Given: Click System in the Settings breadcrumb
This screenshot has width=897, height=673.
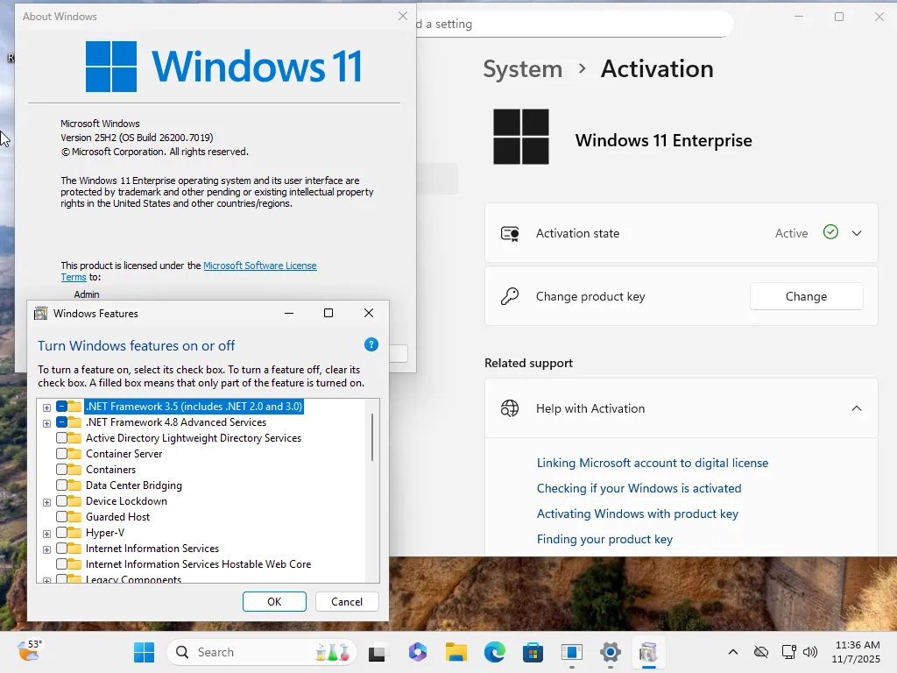Looking at the screenshot, I should pos(522,68).
